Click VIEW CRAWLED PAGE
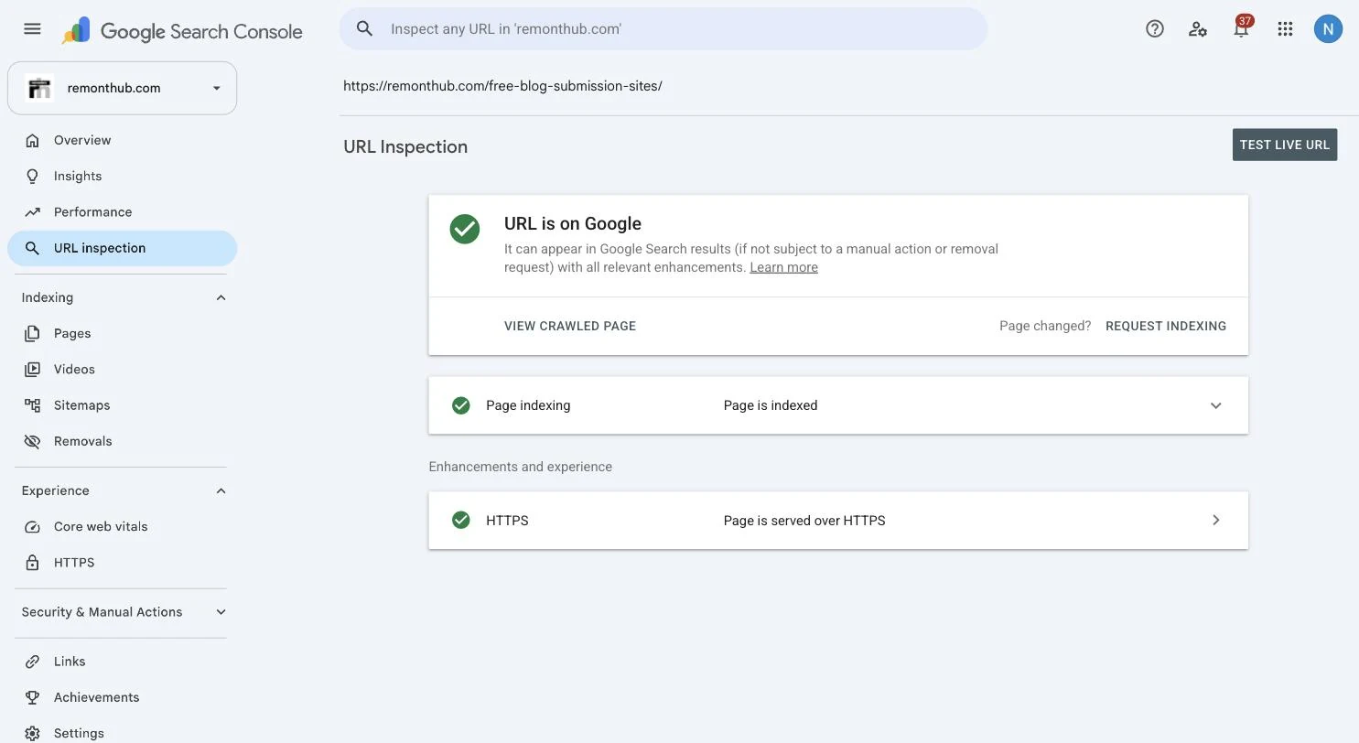Screen dimensions: 1359x743 tap(570, 326)
